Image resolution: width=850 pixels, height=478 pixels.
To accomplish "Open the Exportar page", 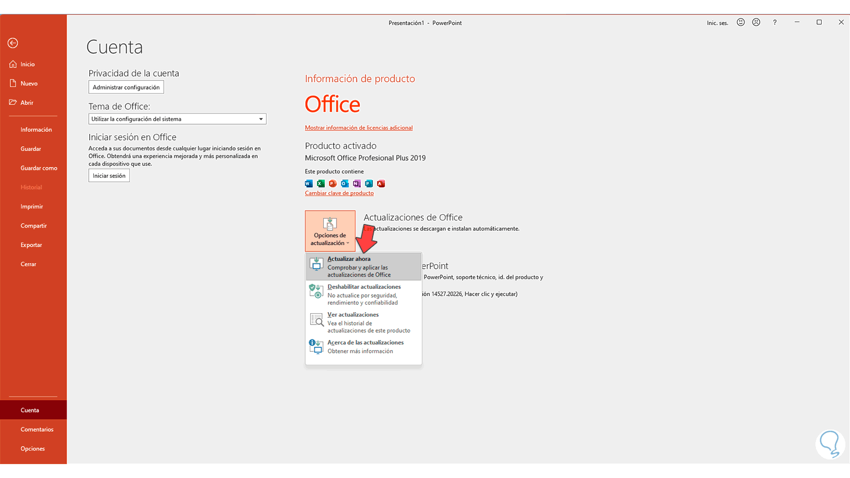I will [34, 245].
